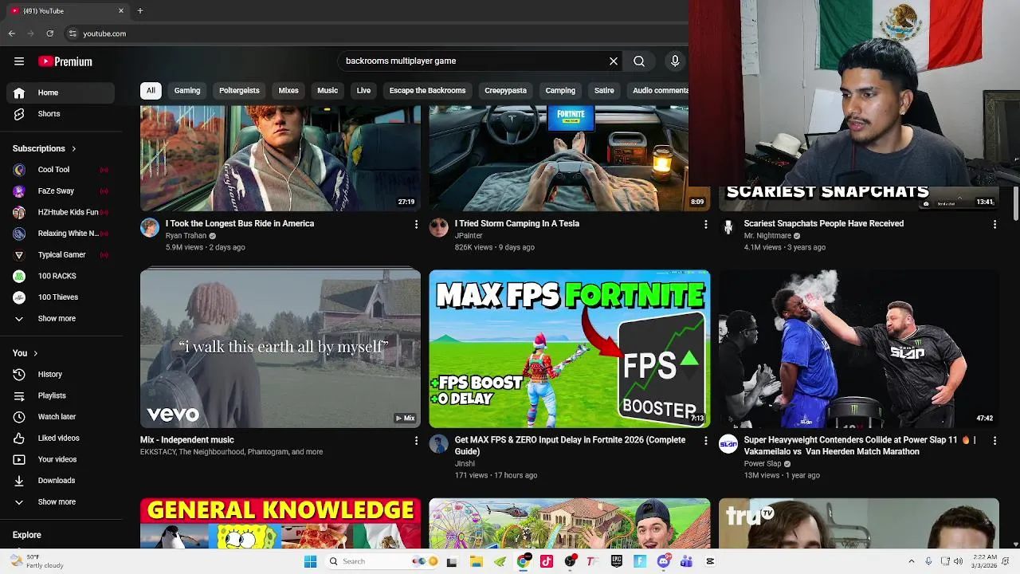Screen dimensions: 1020x574
Task: Open Downloads in the sidebar
Action: click(x=61, y=481)
